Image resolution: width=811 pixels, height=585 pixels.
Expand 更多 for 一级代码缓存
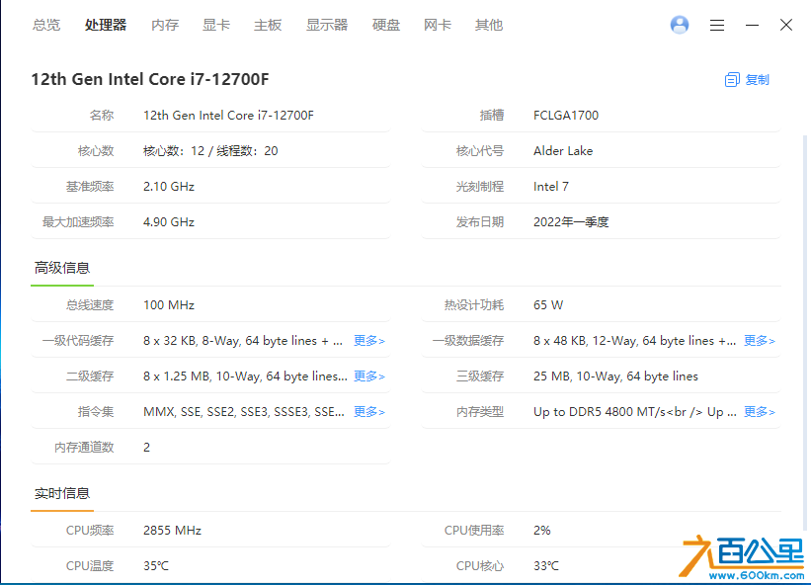pos(368,340)
